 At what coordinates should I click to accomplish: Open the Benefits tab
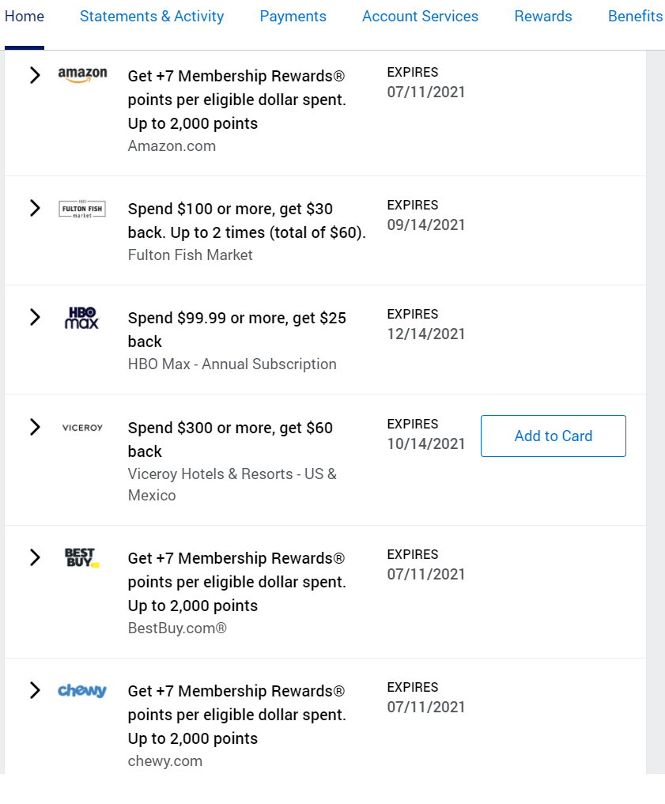(x=635, y=16)
